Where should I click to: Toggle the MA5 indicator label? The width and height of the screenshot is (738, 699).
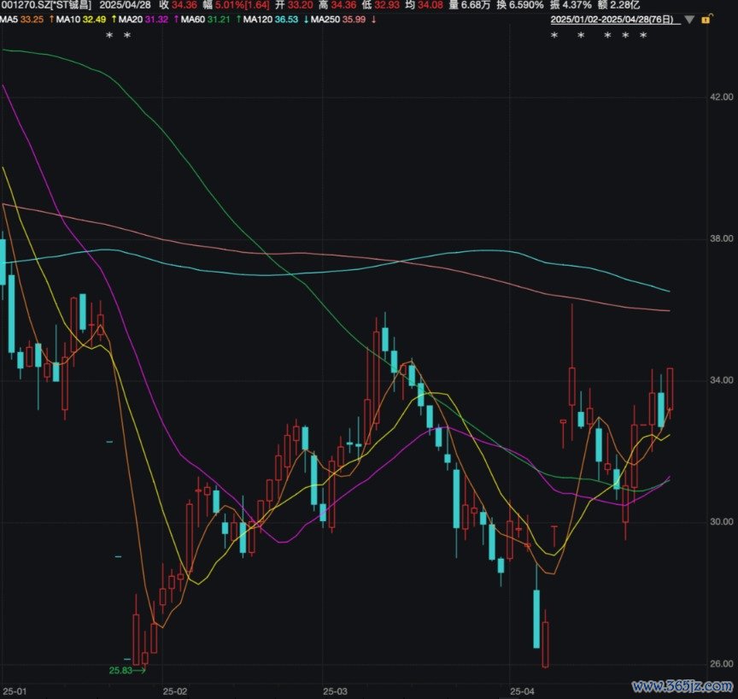click(9, 19)
